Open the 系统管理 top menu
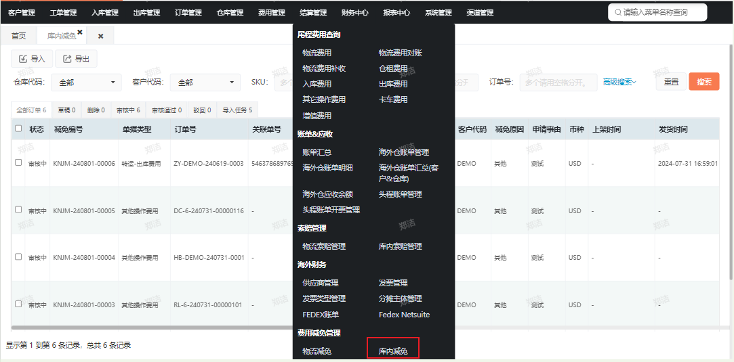734x362 pixels. (439, 13)
